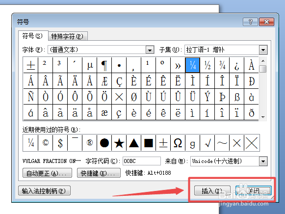This screenshot has height=214, width=285.
Task: Pick the $ dollar sign from recent symbols
Action: pyautogui.click(x=60, y=143)
